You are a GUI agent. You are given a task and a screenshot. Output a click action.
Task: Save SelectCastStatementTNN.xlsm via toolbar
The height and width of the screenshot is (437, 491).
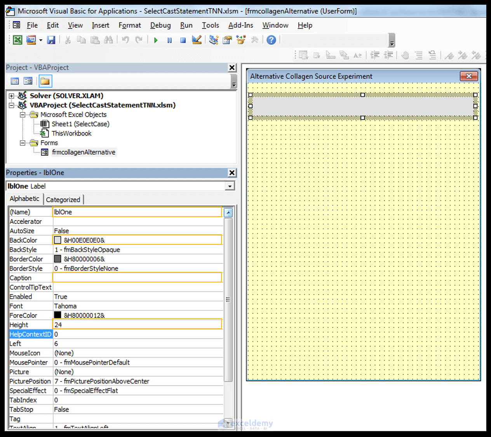click(51, 40)
